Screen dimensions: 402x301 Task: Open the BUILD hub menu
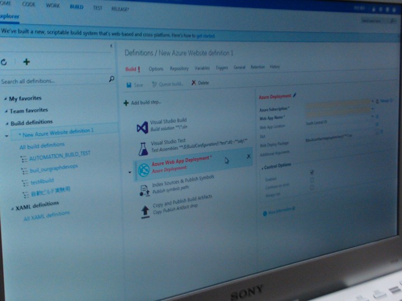point(77,7)
